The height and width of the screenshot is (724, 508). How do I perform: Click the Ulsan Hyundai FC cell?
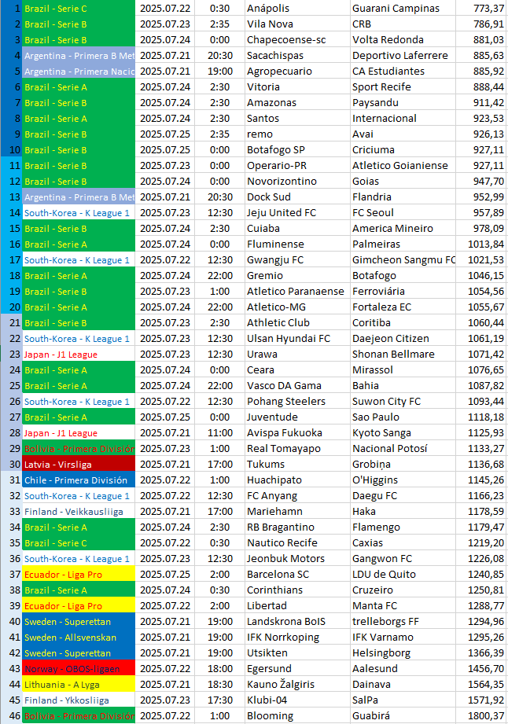pos(297,338)
